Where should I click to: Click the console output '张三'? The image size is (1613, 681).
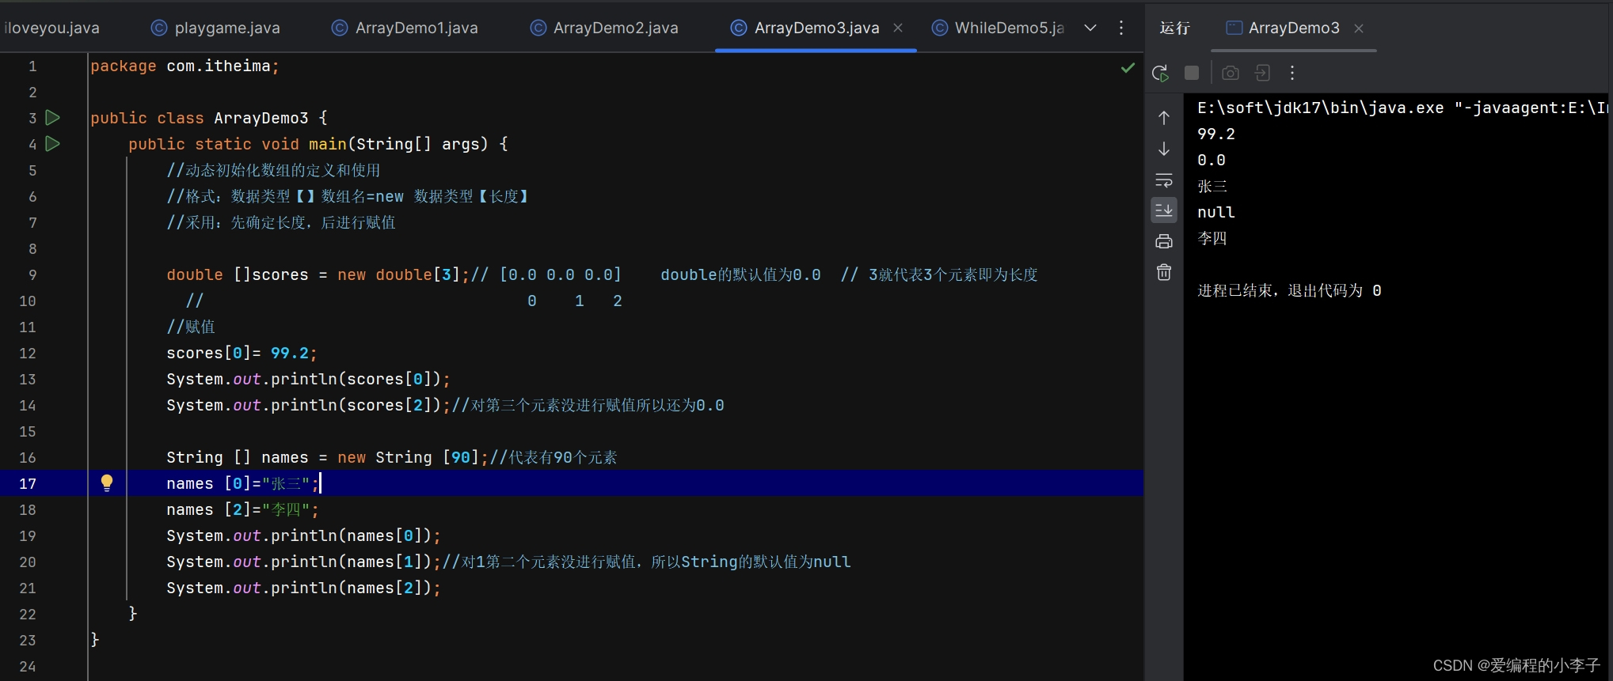[1212, 186]
